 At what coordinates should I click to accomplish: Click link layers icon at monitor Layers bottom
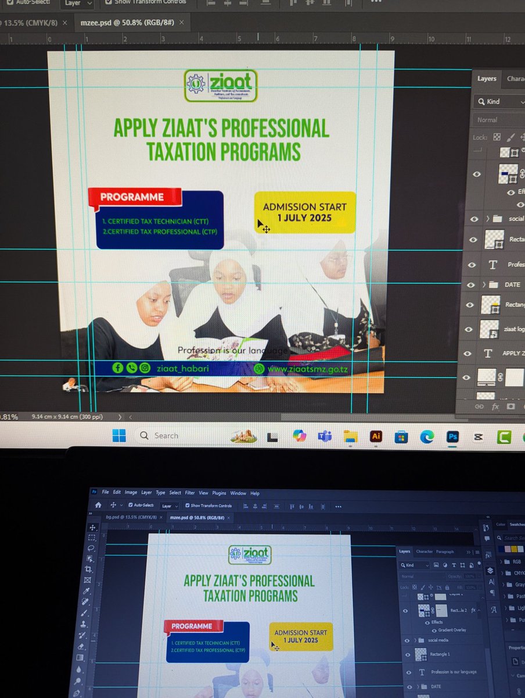479,407
